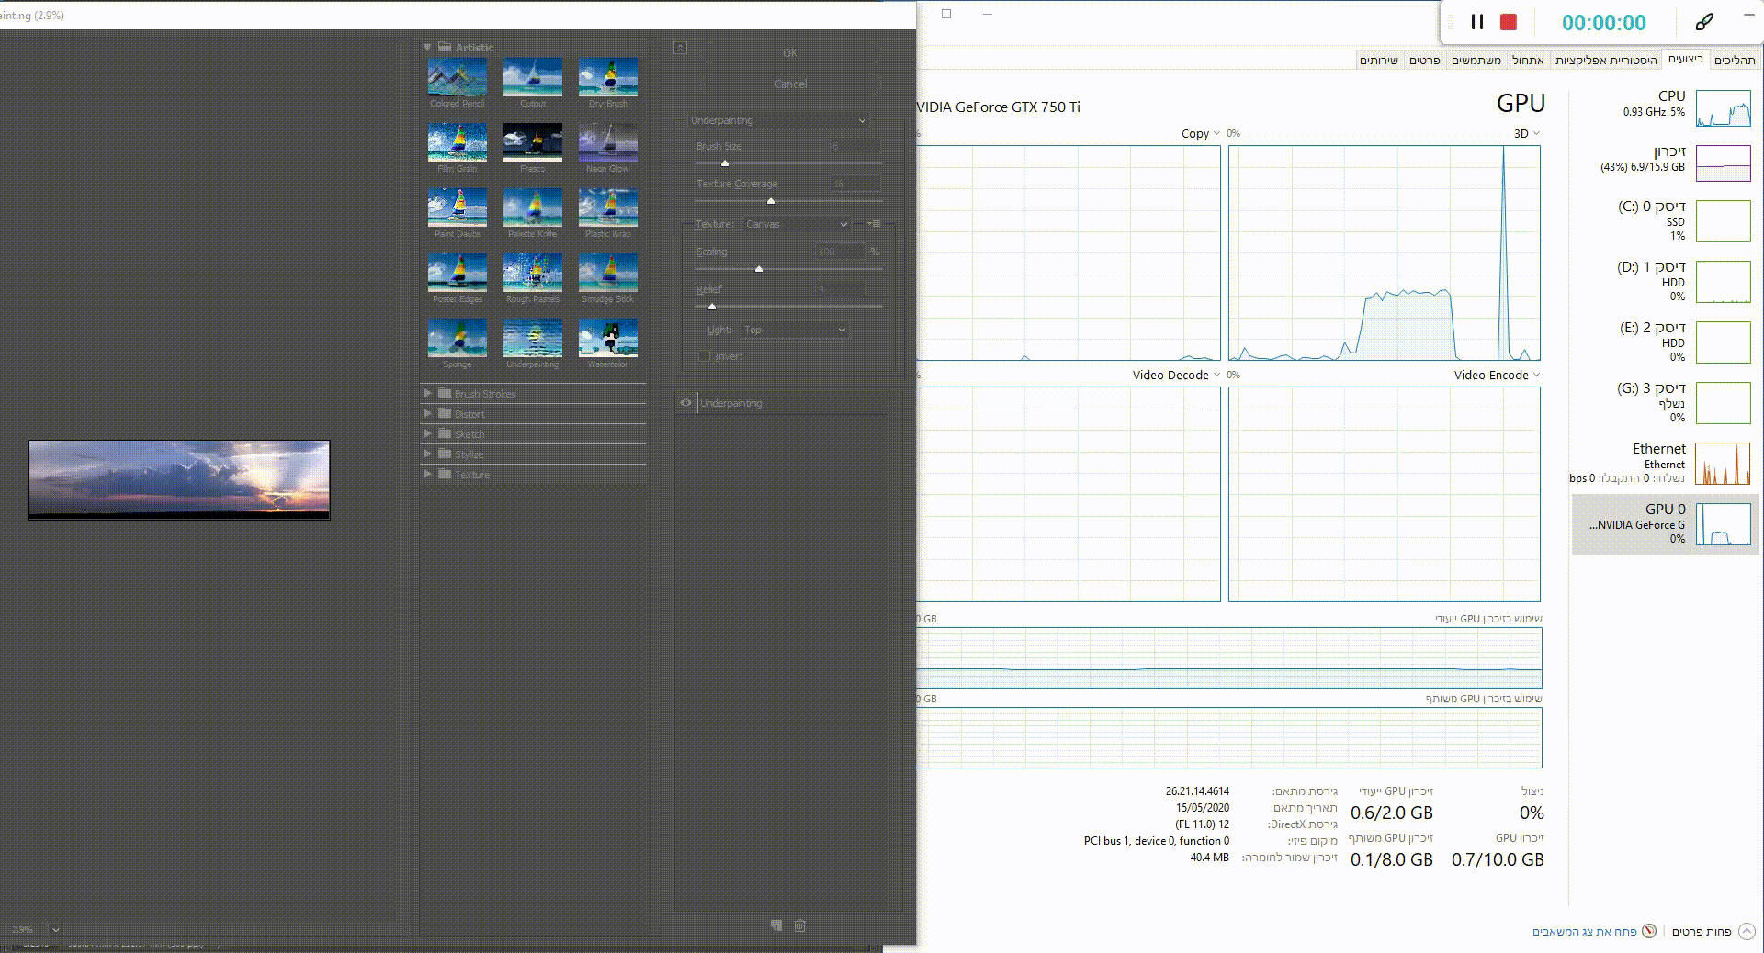Select the Sponge filter thumbnail

point(457,338)
